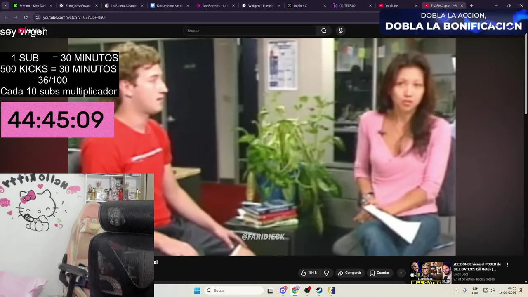The image size is (528, 297).
Task: Click the YouTube Buscar search field
Action: 250,31
